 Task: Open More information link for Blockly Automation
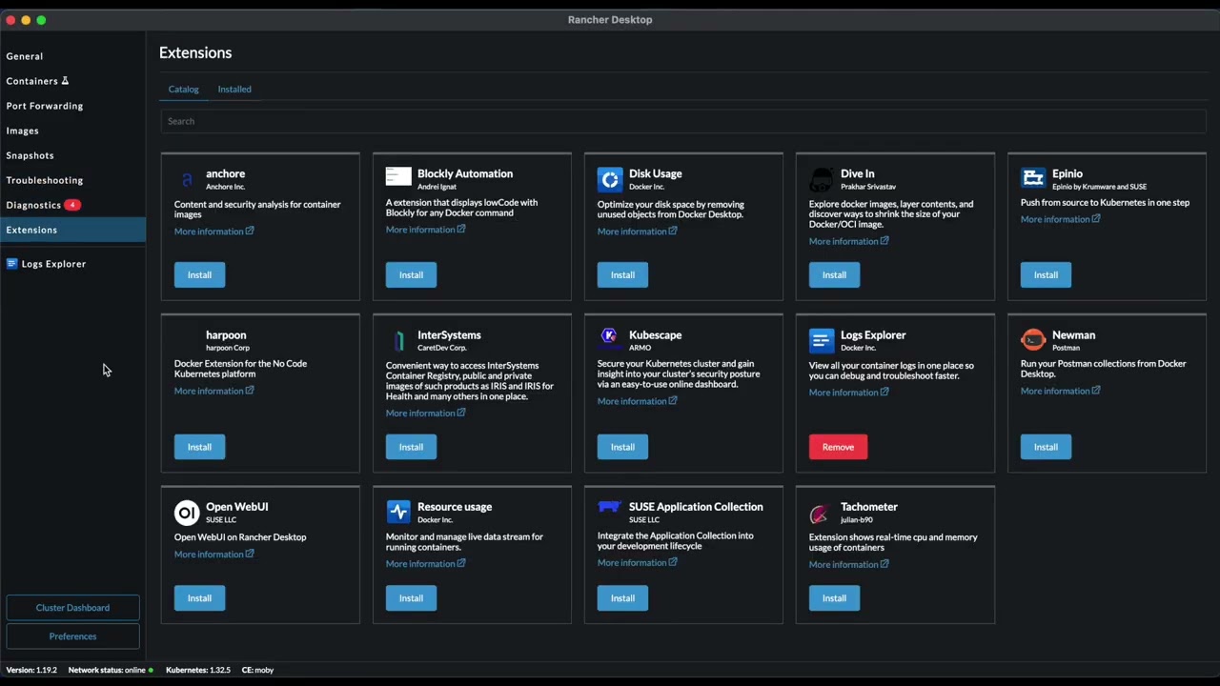pos(426,230)
